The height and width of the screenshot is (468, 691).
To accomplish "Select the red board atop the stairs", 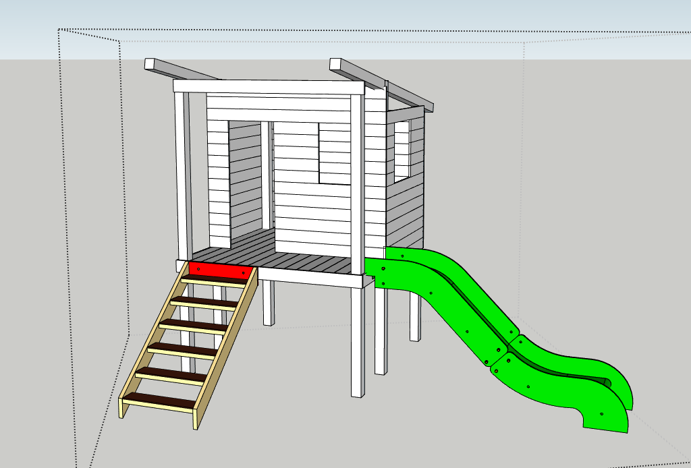I will click(221, 270).
